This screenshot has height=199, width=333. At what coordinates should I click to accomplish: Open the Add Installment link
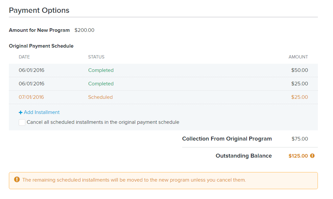(x=39, y=112)
